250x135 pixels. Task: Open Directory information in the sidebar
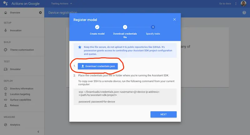[x=22, y=89]
